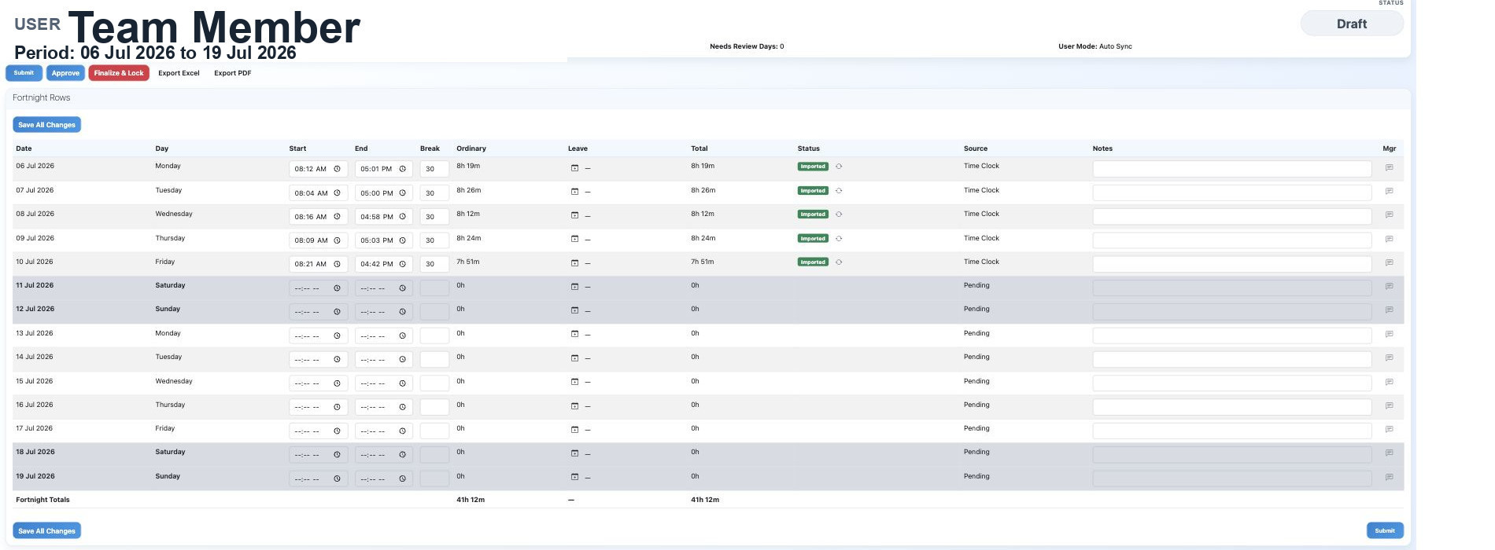Click the 41h 12m Ordinary total
This screenshot has height=550, width=1495.
(471, 500)
